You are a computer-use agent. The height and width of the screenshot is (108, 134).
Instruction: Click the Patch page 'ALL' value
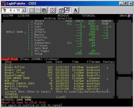click(x=69, y=24)
